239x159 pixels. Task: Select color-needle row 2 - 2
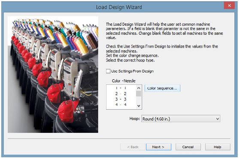(121, 94)
